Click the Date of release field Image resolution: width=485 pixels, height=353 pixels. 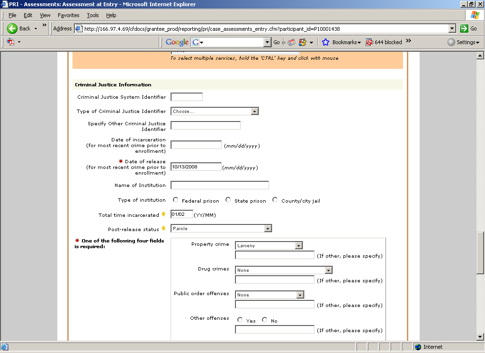tap(196, 167)
